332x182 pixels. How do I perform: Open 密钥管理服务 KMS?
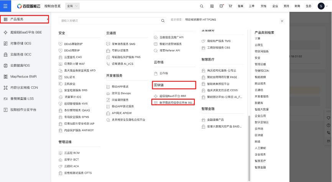click(76, 104)
